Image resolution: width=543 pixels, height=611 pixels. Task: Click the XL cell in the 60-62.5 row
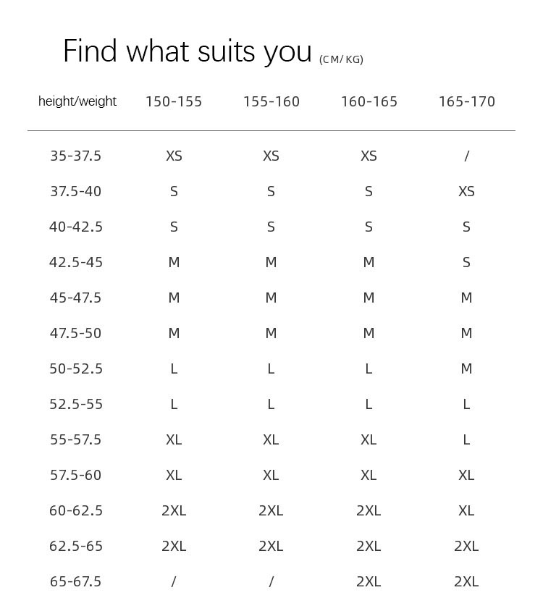point(467,510)
